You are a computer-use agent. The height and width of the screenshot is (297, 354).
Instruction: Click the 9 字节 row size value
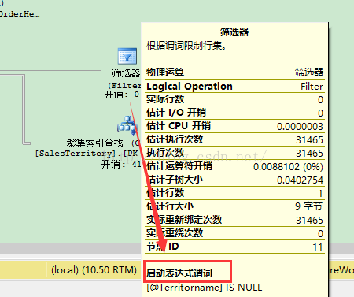309,206
